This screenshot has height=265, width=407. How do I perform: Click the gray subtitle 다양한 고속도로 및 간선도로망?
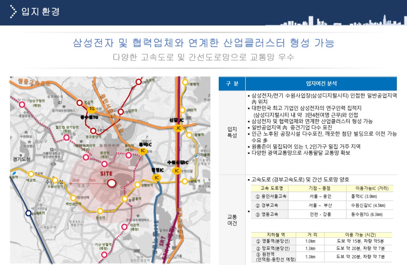pos(203,57)
